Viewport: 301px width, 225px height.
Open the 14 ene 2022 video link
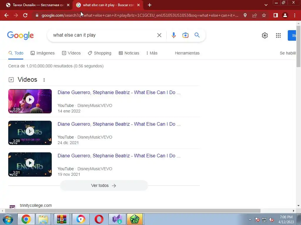(119, 92)
